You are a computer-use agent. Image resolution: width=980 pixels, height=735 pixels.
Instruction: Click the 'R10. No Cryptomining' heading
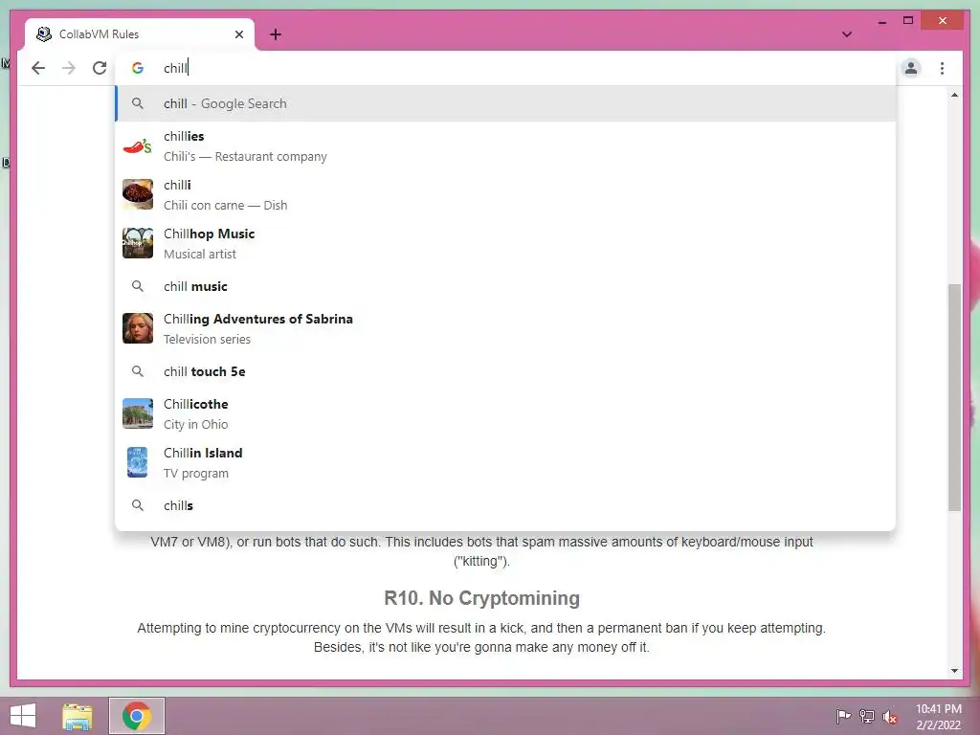pyautogui.click(x=482, y=598)
